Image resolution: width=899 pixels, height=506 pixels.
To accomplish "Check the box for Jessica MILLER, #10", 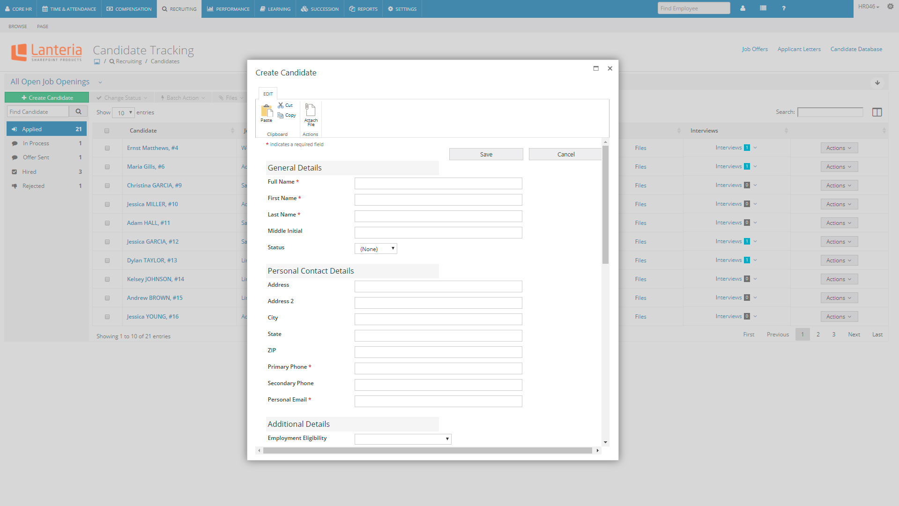I will (x=107, y=204).
